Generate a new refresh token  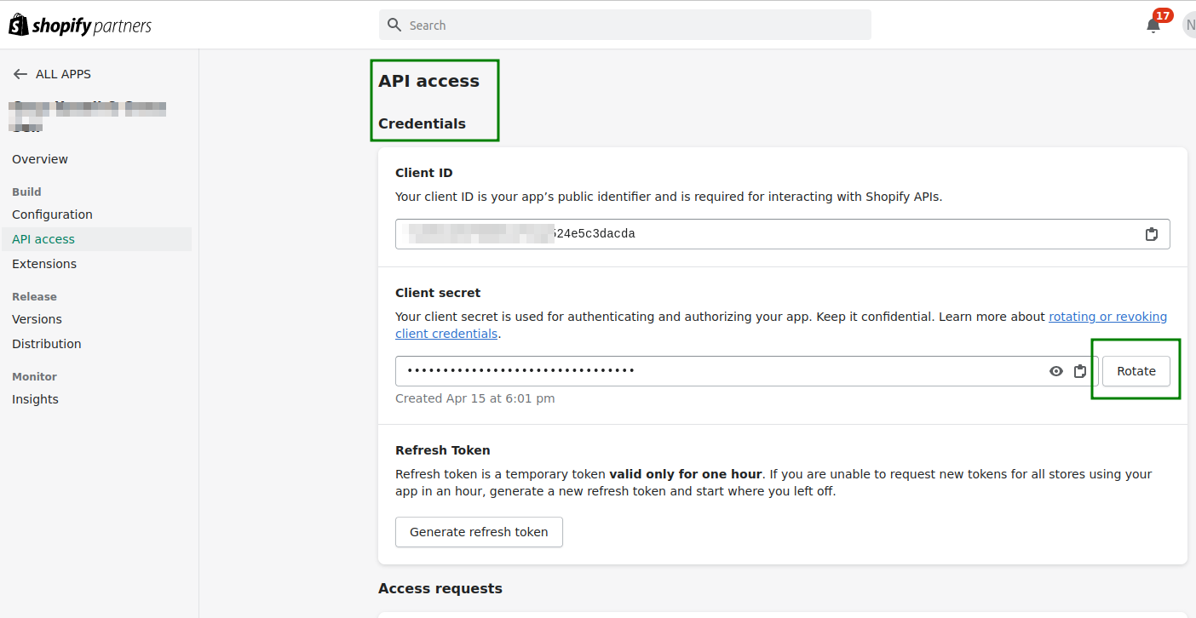(x=479, y=532)
